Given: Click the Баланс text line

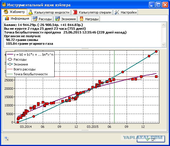Looking at the screenshot, I should pyautogui.click(x=43, y=25).
